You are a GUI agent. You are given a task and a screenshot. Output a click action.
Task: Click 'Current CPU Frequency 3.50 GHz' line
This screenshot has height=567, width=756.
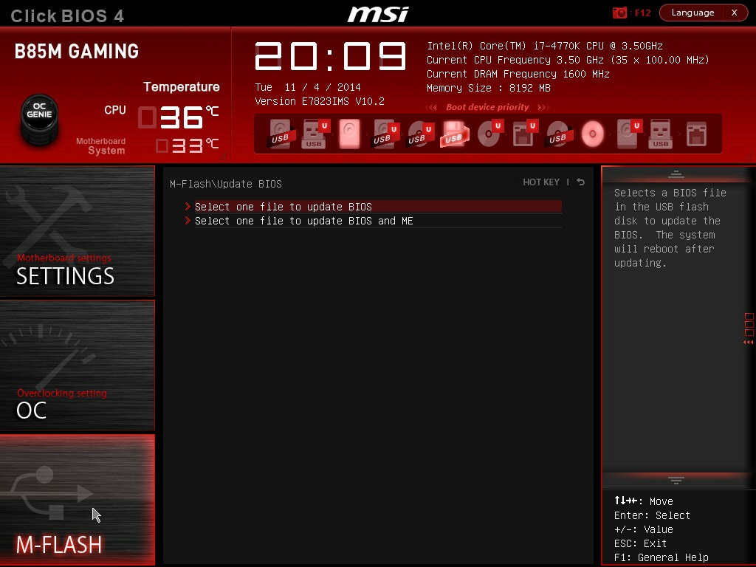(x=568, y=60)
